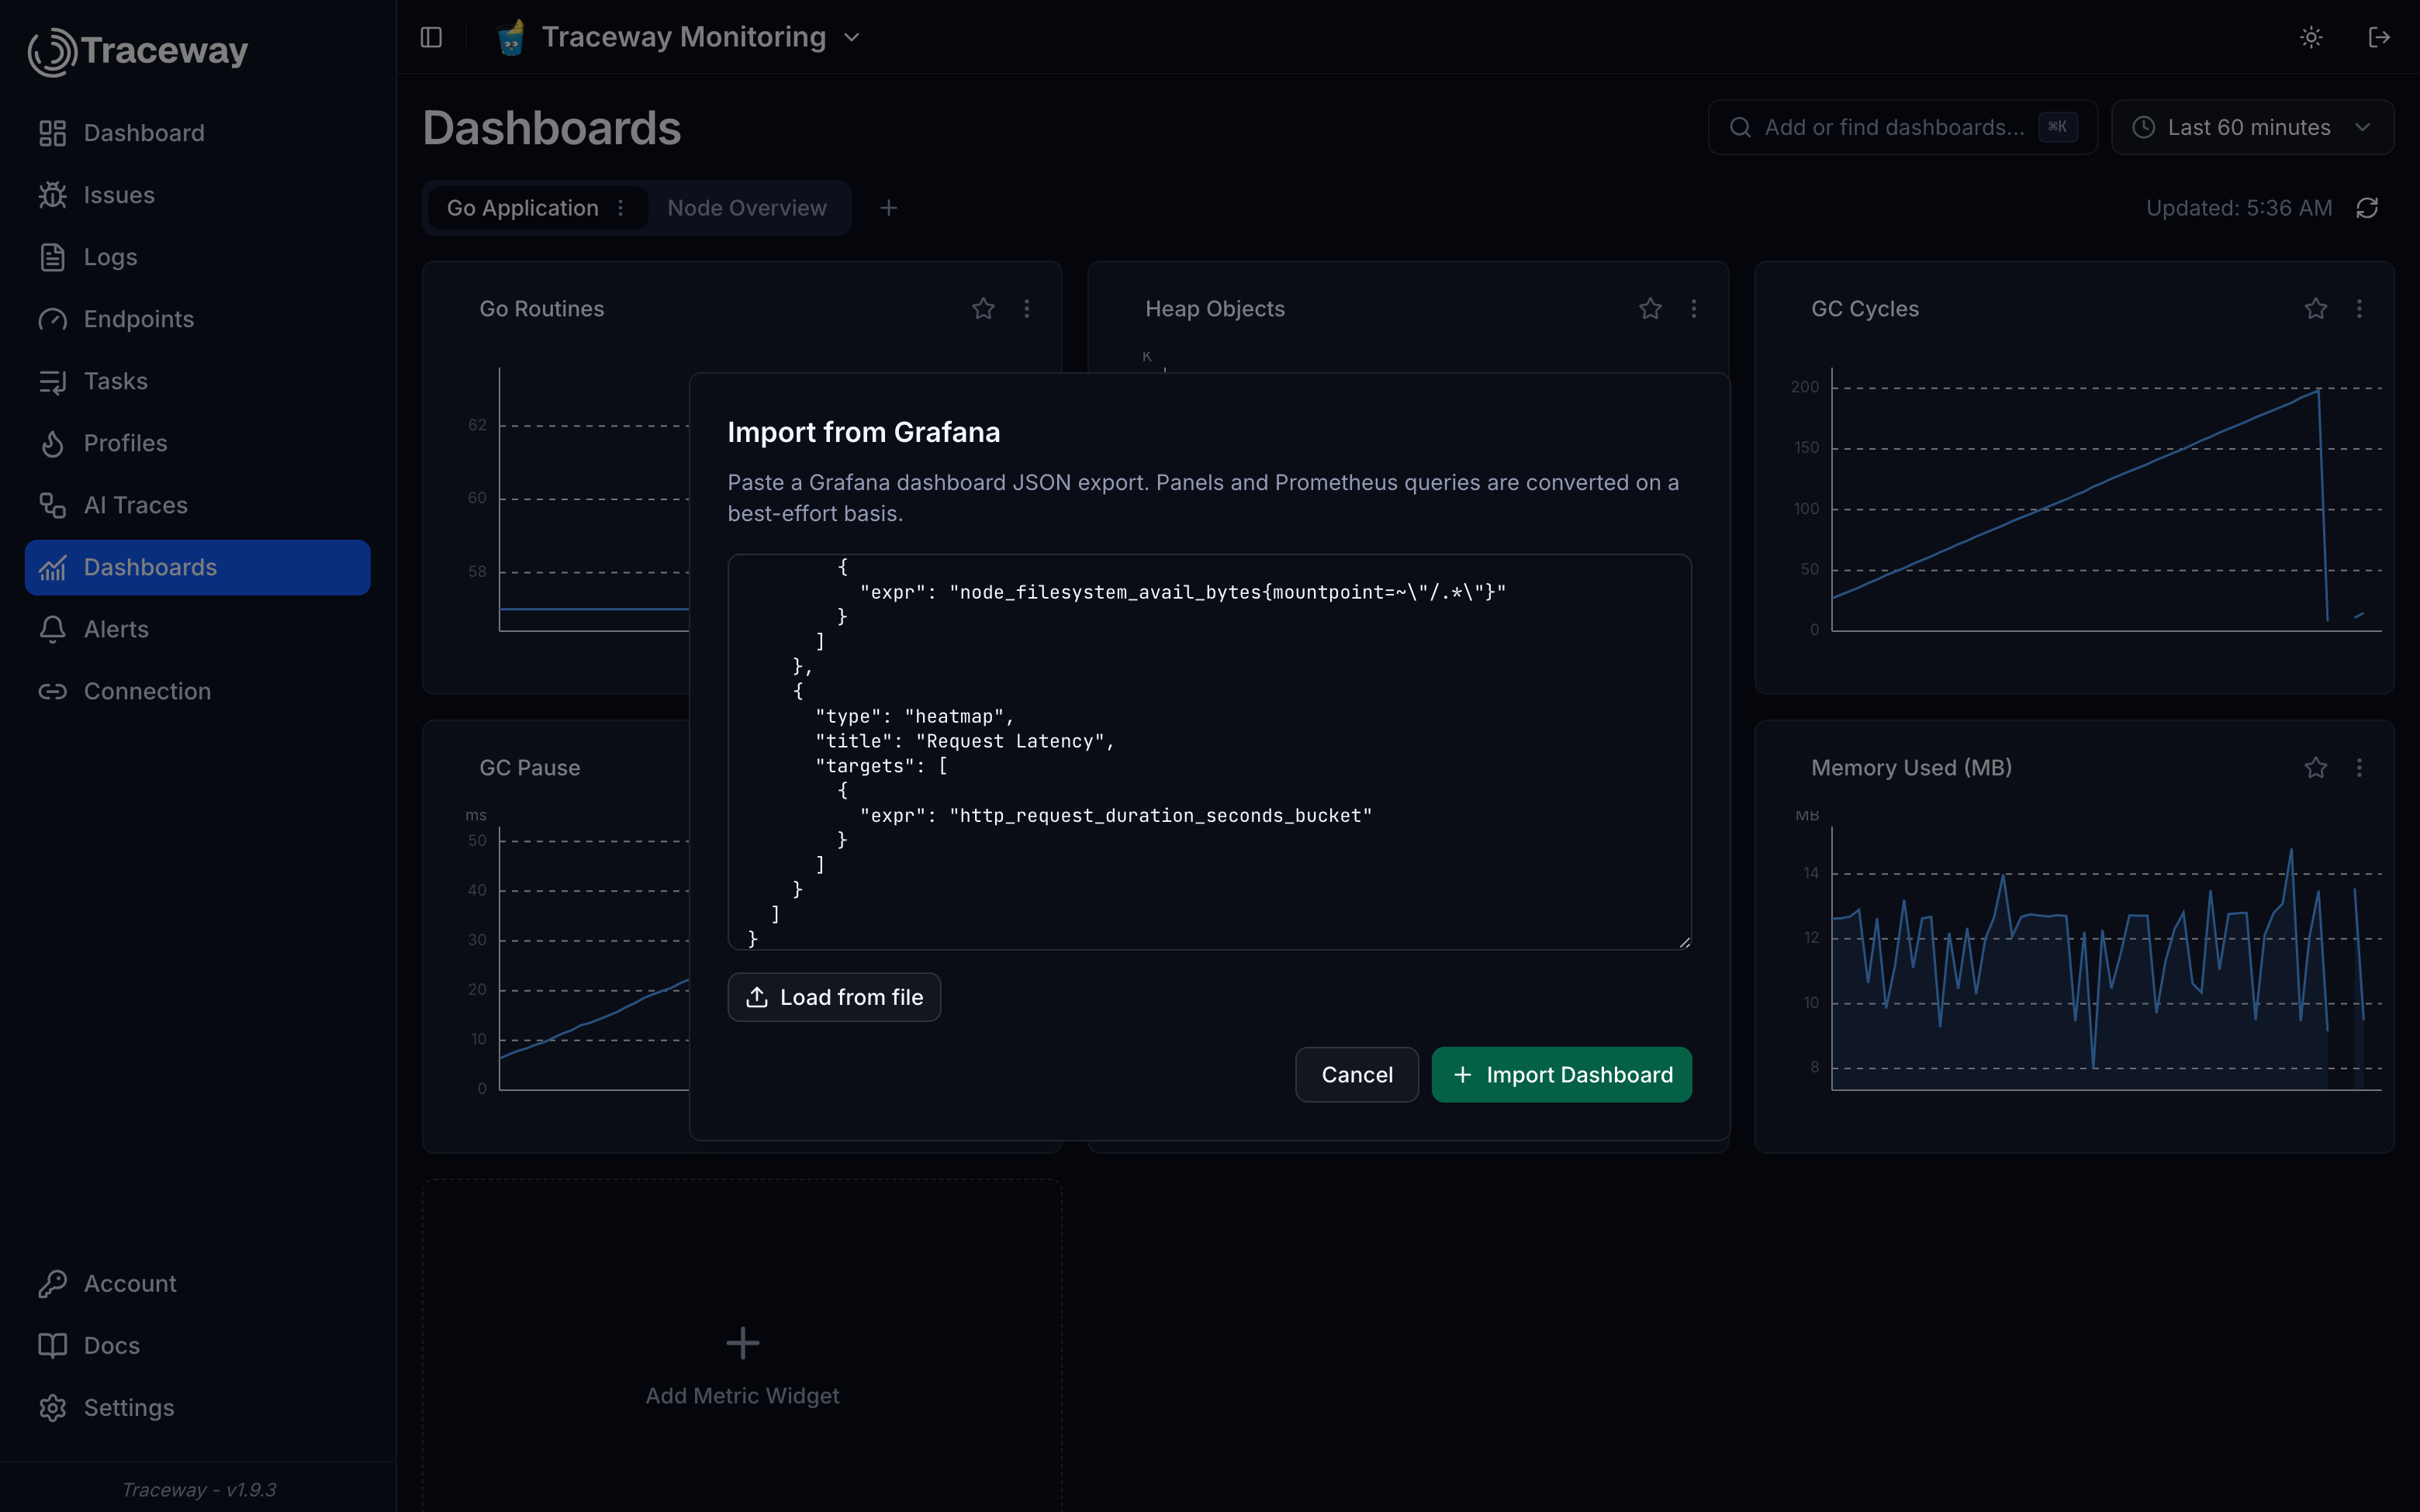
Task: Favorite the GC Cycles widget
Action: 2316,309
